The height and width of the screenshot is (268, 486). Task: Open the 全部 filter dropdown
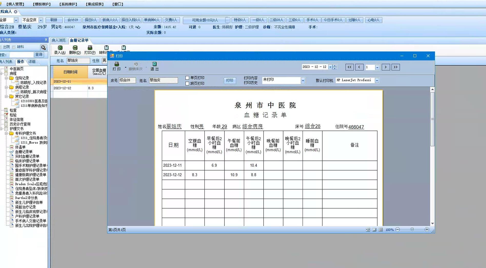point(16,20)
